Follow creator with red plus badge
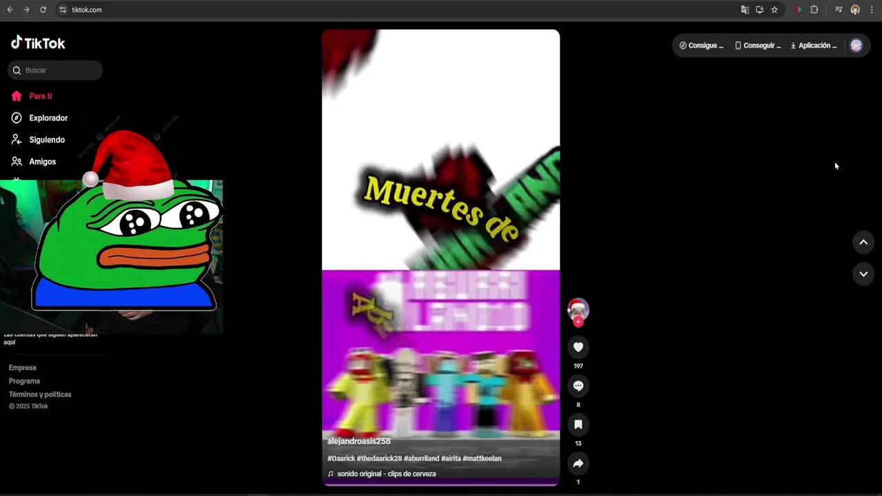This screenshot has width=882, height=496. (x=578, y=322)
